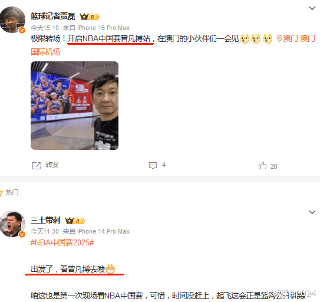Click crown membership badge beside 篮球记者贾磊
320x302 pixels.
pyautogui.click(x=90, y=17)
